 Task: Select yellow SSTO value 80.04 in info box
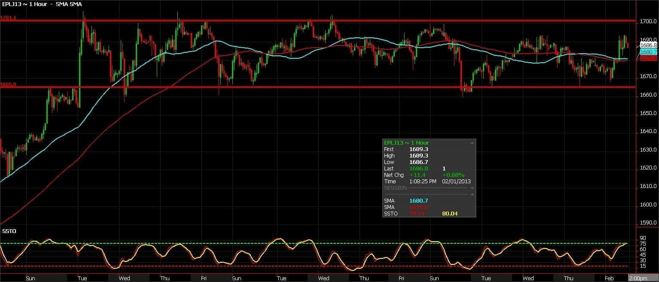coord(449,213)
